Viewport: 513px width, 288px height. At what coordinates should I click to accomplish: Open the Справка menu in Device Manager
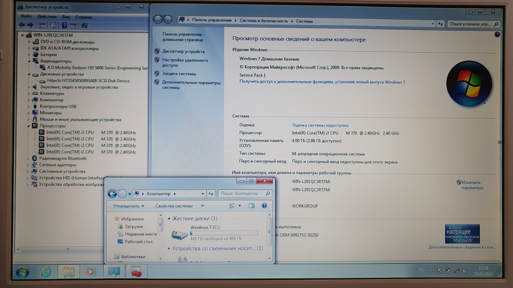pos(84,16)
